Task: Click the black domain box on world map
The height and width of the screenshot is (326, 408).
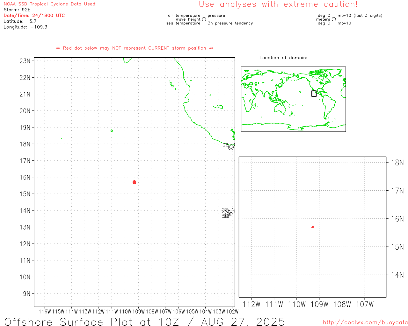Action: [314, 94]
